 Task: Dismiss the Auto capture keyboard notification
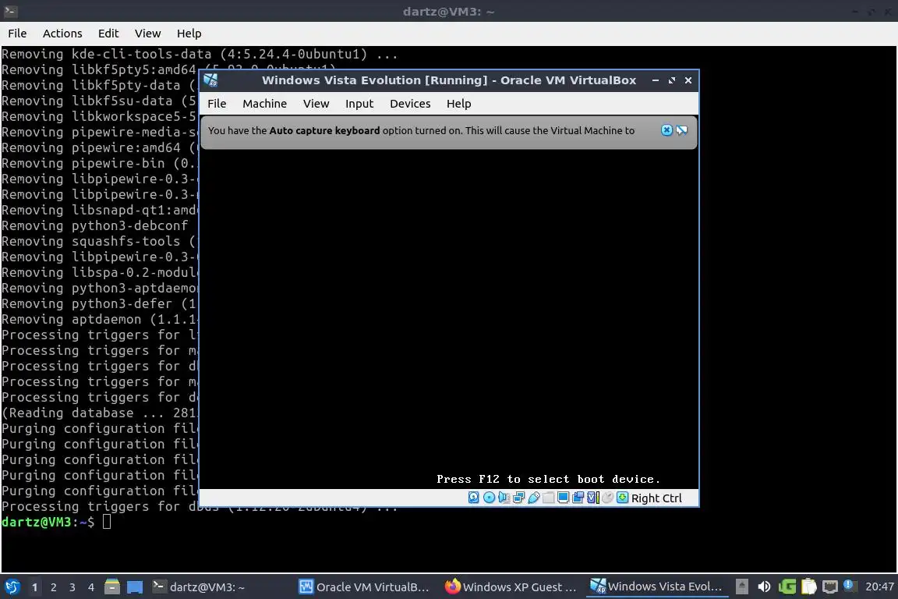pos(666,130)
